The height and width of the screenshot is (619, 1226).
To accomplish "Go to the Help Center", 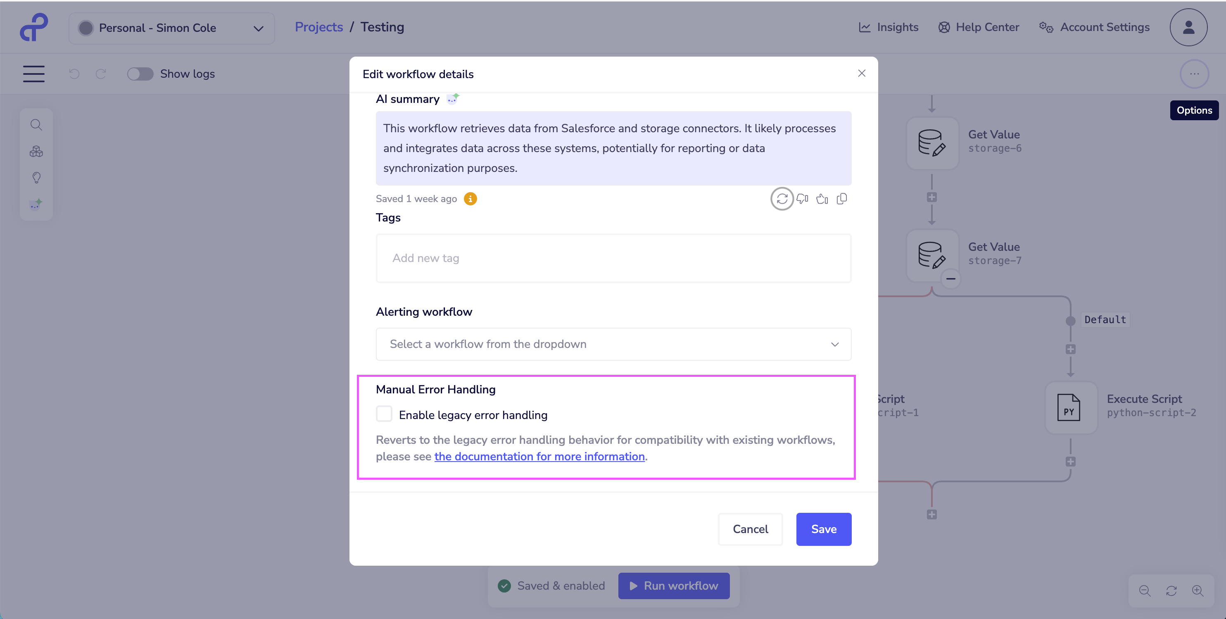I will point(978,27).
